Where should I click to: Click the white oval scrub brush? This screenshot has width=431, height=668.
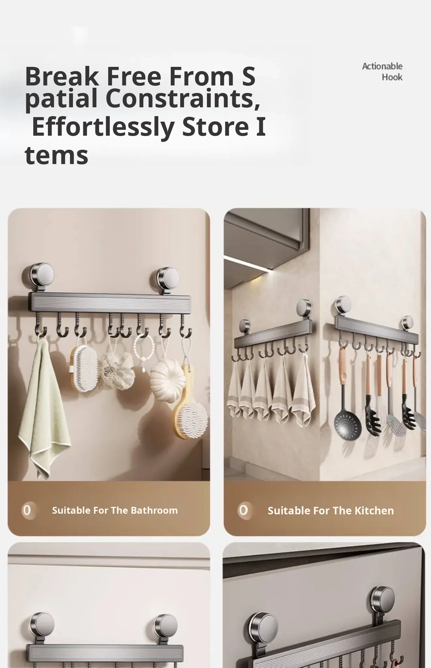[85, 369]
